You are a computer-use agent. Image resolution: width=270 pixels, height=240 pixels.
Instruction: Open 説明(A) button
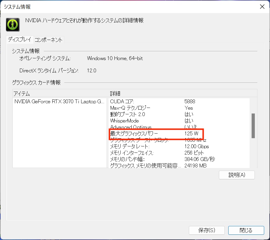pos(237,175)
